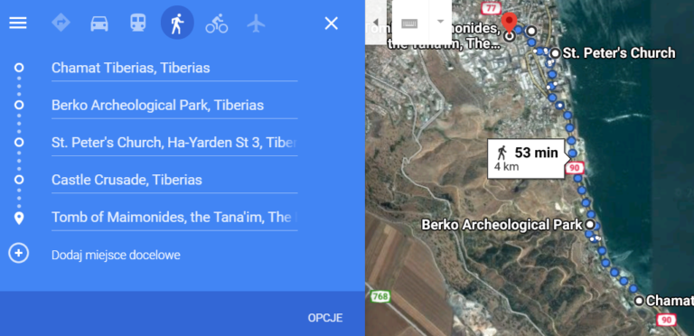Viewport: 694px width, 336px height.
Task: Open the keyboard input tool on map
Action: click(x=410, y=23)
